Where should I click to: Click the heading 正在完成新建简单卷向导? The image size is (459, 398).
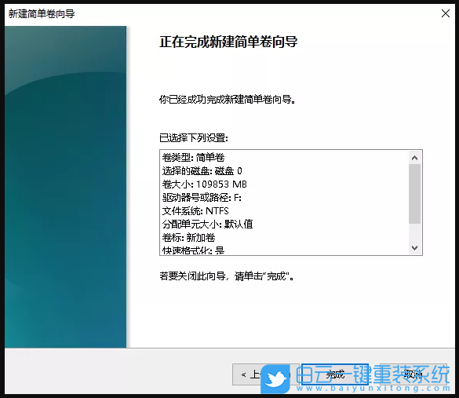tap(228, 42)
